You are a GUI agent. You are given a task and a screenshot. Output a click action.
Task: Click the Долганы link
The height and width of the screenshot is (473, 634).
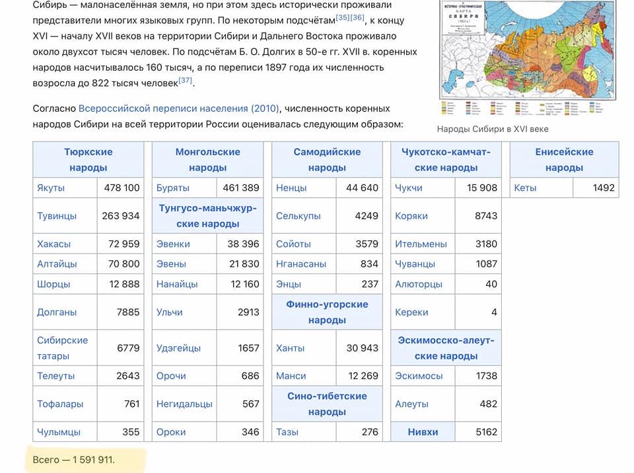pos(57,312)
